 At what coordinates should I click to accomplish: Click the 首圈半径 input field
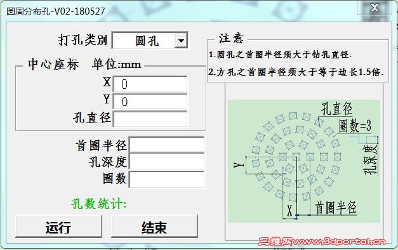[167, 145]
